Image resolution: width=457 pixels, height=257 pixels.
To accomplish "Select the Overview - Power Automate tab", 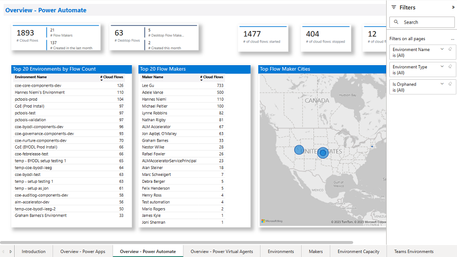I will point(148,252).
